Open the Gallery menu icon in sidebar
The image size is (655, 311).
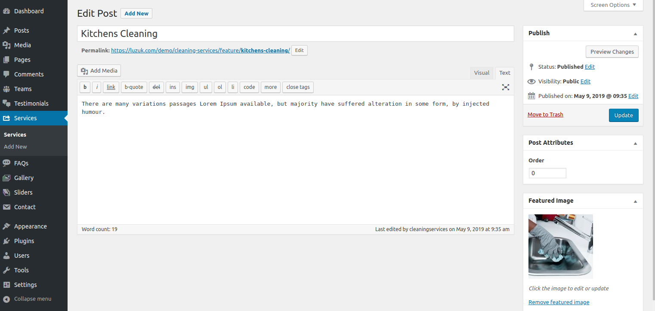[x=6, y=178]
